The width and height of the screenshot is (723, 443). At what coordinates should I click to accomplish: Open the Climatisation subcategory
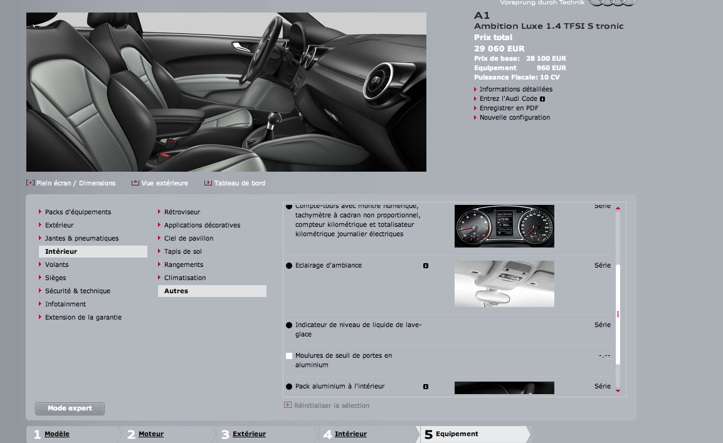[x=184, y=278]
